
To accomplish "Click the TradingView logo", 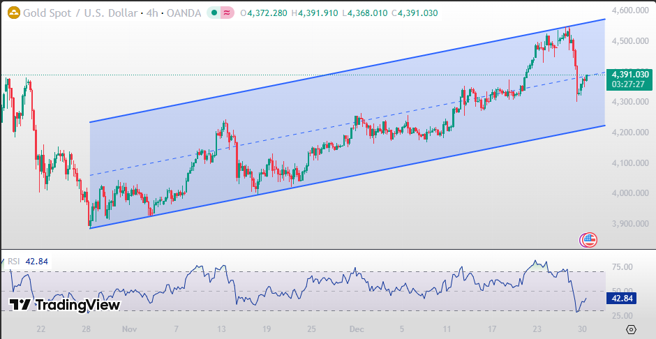I will [x=64, y=305].
